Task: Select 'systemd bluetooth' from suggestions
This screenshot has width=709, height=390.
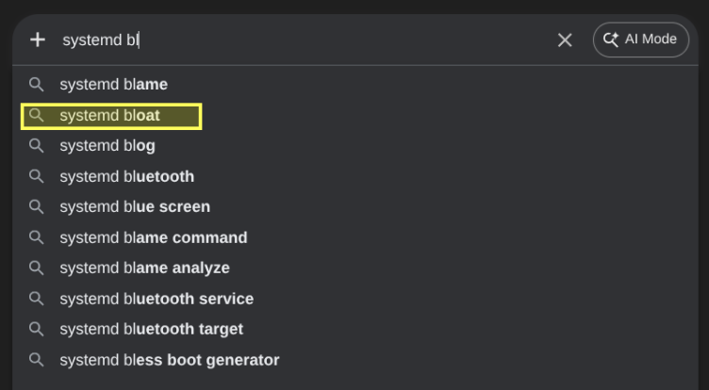Action: click(x=126, y=176)
